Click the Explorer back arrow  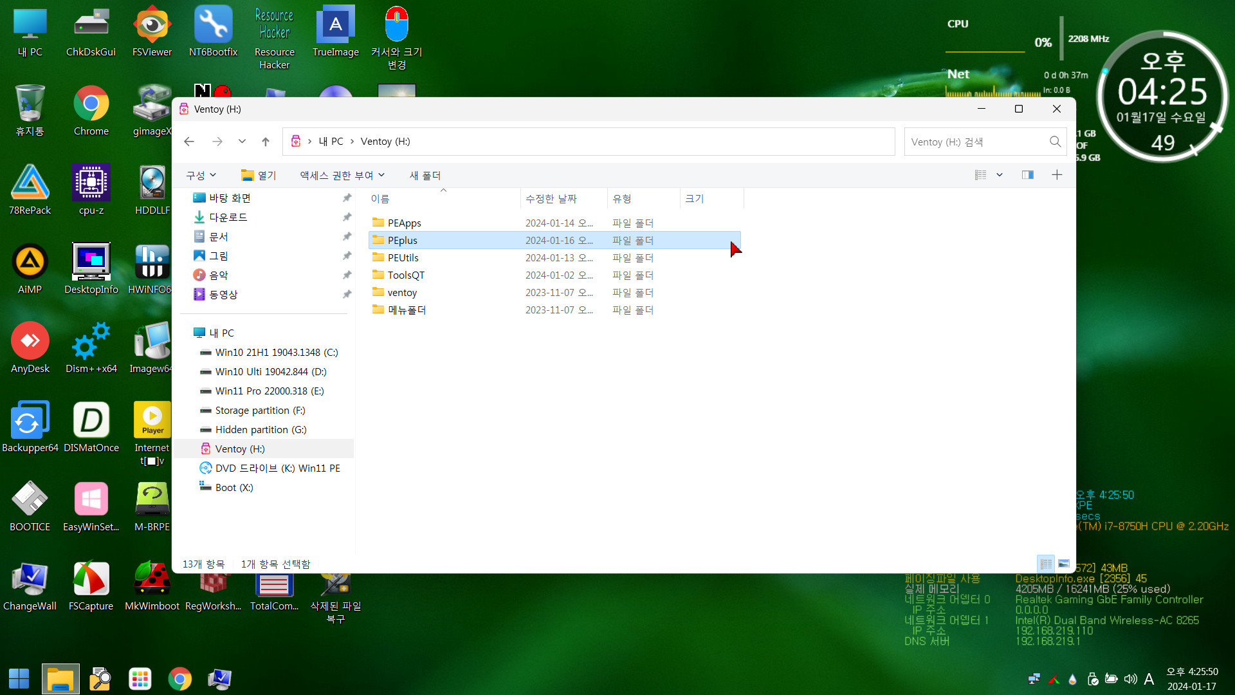[188, 142]
